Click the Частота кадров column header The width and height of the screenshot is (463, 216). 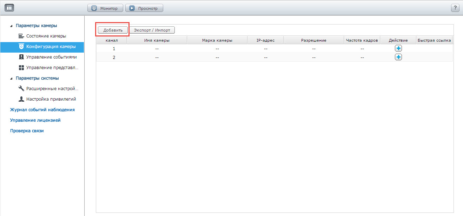(362, 40)
